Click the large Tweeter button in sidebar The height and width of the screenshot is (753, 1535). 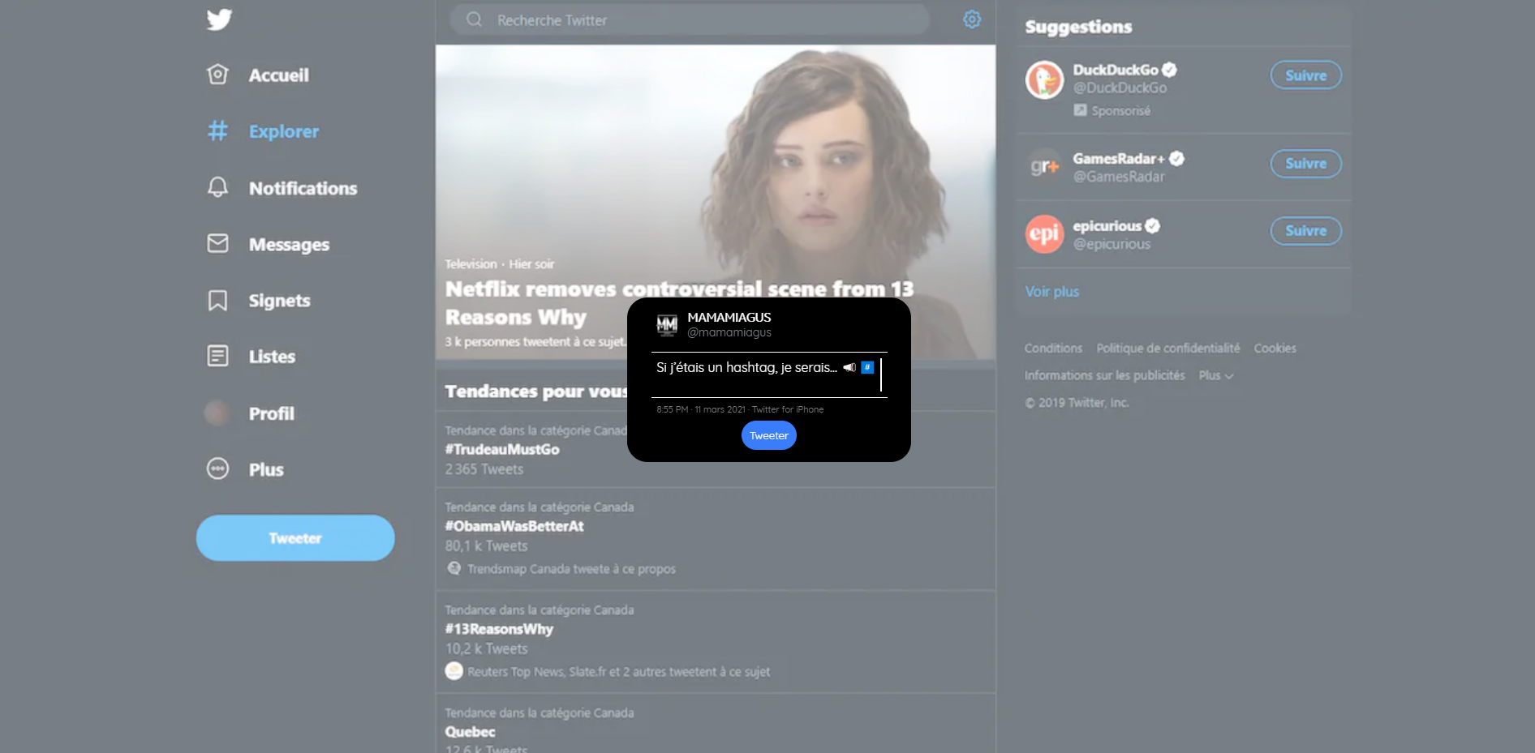[x=295, y=538]
